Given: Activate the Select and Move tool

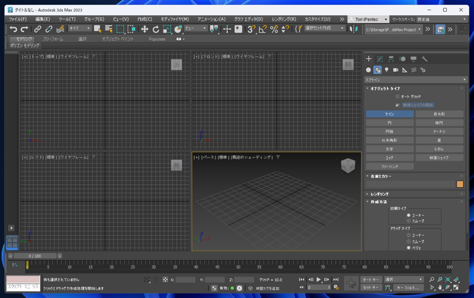Looking at the screenshot, I should (x=145, y=29).
